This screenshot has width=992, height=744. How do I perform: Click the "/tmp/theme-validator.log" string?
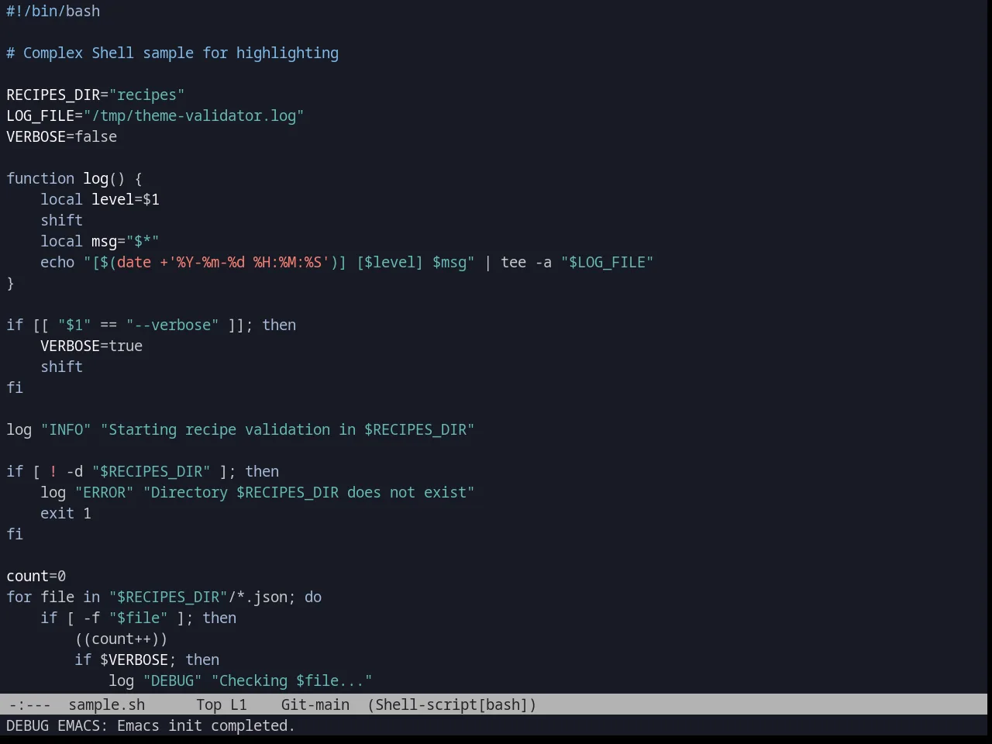(x=194, y=115)
